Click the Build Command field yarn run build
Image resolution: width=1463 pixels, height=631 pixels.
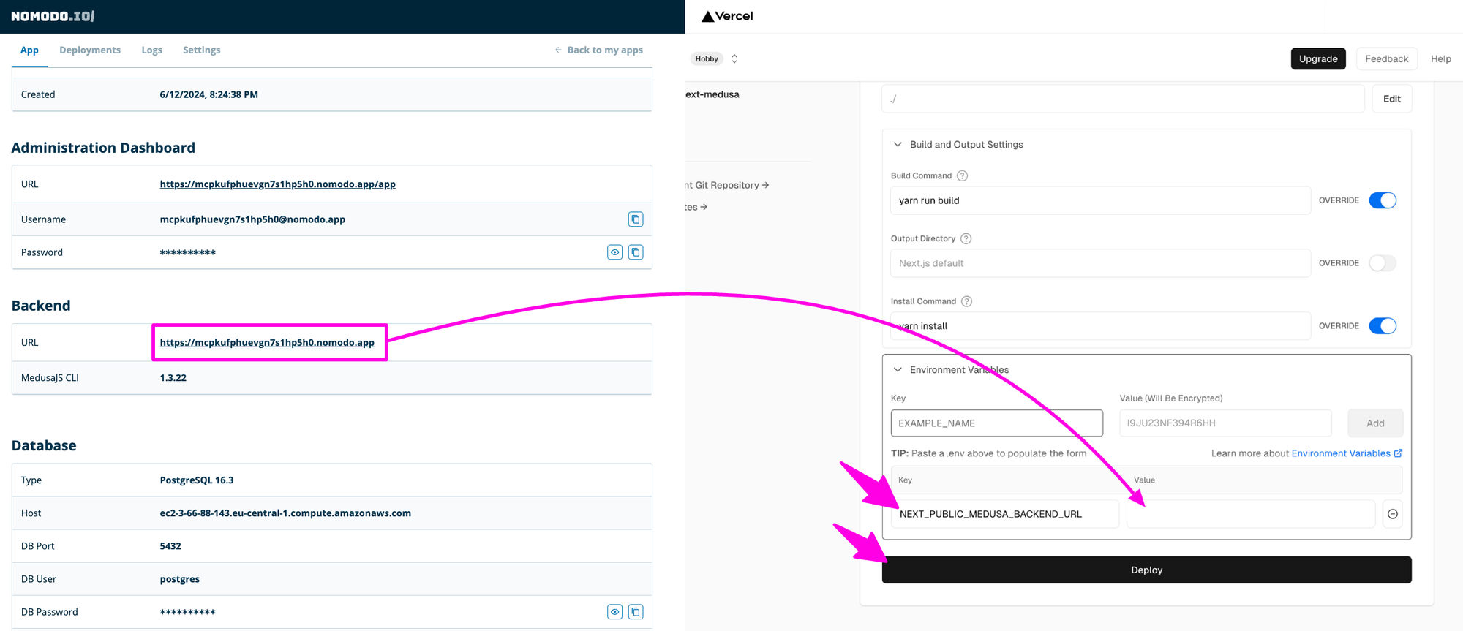pyautogui.click(x=1100, y=200)
